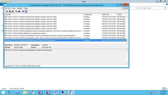This screenshot has height=95, width=168.
Task: Toggle the Show/Hide Details pane icon
Action: tap(26, 11)
